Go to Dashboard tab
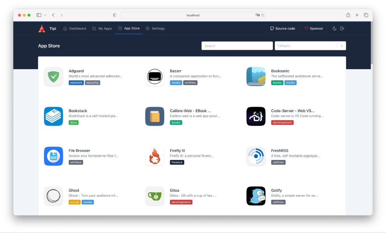Screen dimensions: 386x233 [x=75, y=29]
